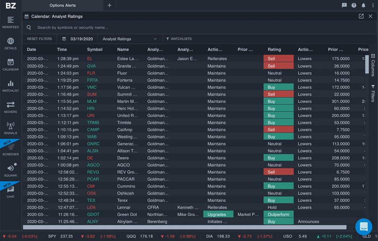This screenshot has height=241, width=378.
Task: Open the Movers sidebar tool
Action: coord(10,107)
